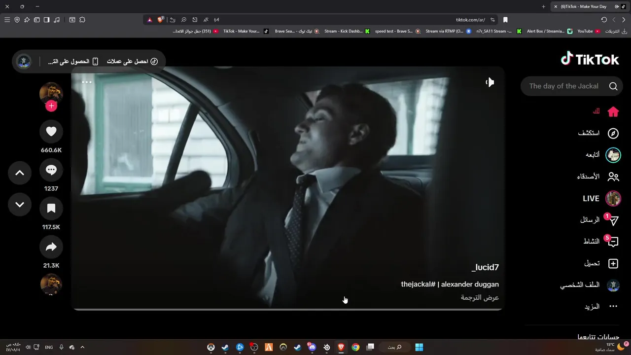Open the browser extensions puzzle icon

pyautogui.click(x=82, y=20)
